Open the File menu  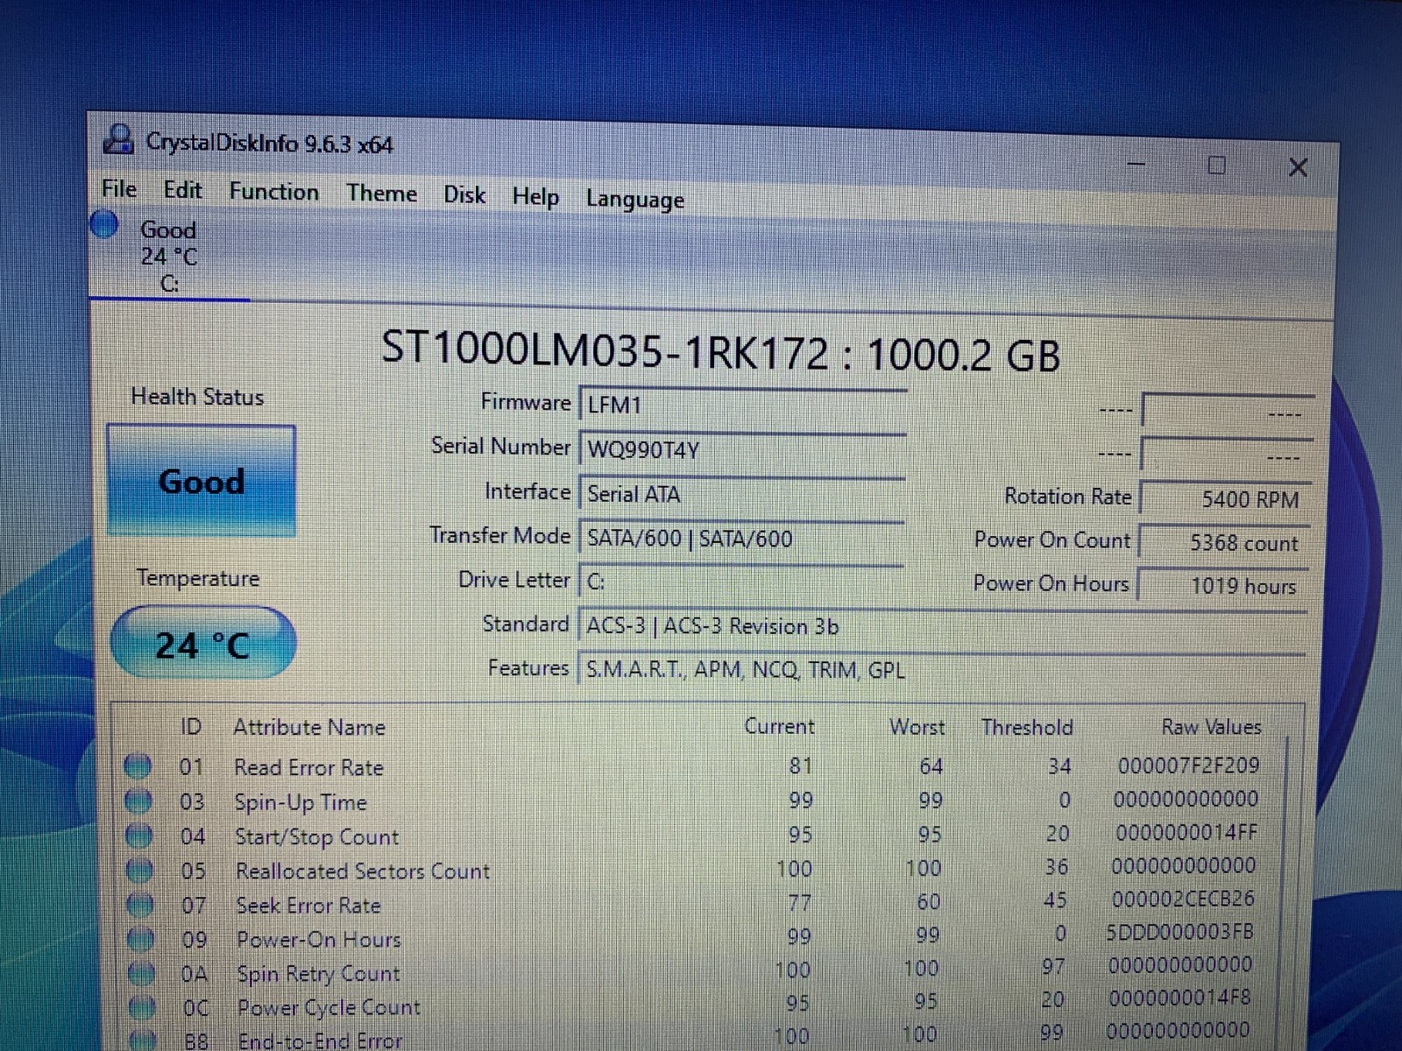(118, 188)
